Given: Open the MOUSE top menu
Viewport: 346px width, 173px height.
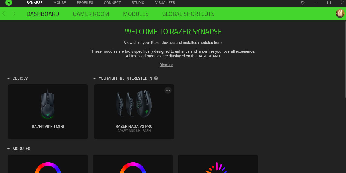Looking at the screenshot, I should tap(59, 3).
